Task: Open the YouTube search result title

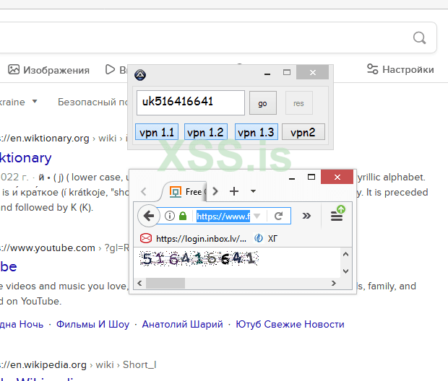Action: [x=8, y=267]
